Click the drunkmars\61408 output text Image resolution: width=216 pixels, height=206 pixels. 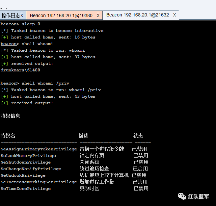pos(20,70)
